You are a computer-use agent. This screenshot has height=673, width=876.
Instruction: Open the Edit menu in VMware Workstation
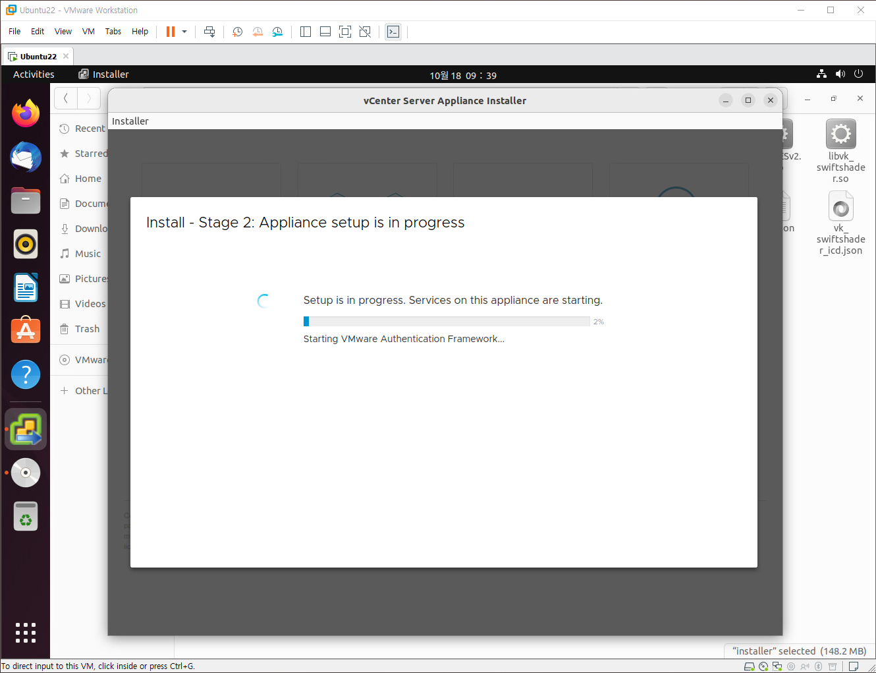click(x=38, y=32)
